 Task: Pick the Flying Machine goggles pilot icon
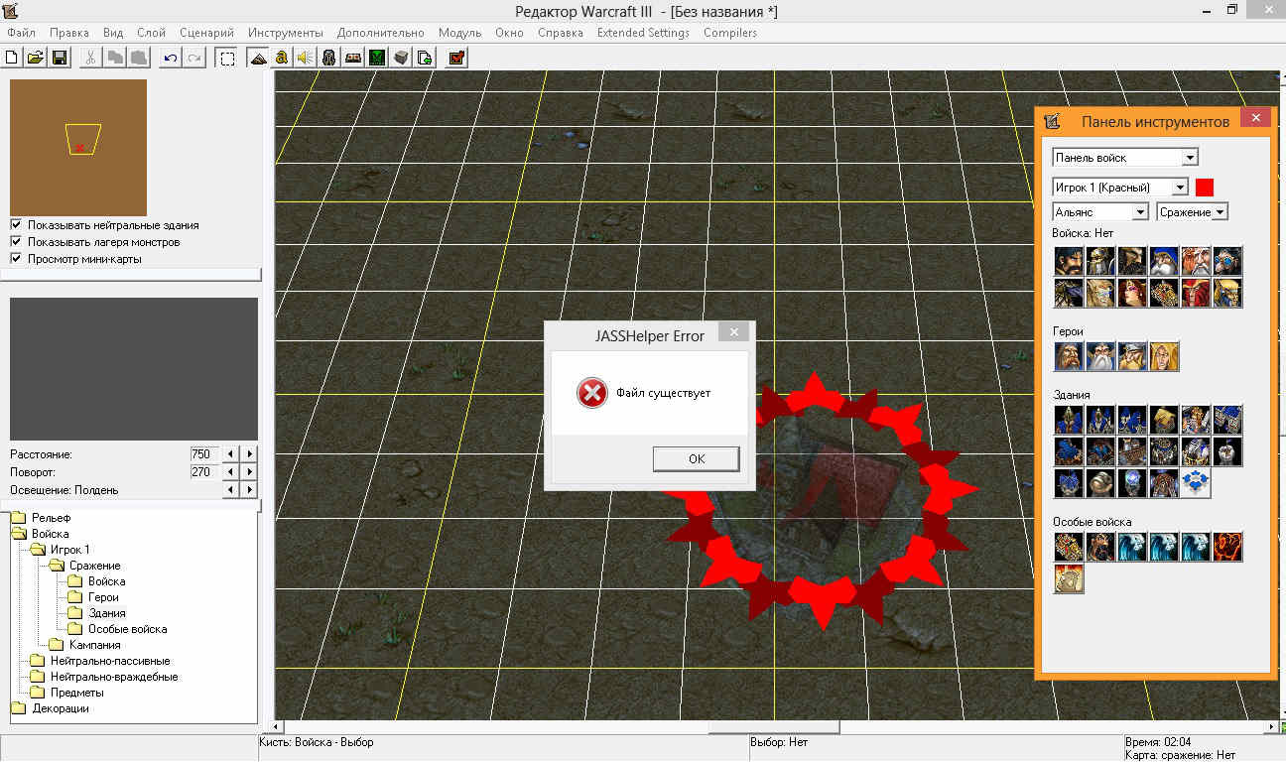coord(1227,261)
